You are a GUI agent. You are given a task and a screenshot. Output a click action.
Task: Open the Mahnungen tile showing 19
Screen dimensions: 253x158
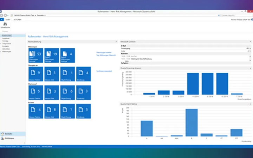[x=52, y=55]
